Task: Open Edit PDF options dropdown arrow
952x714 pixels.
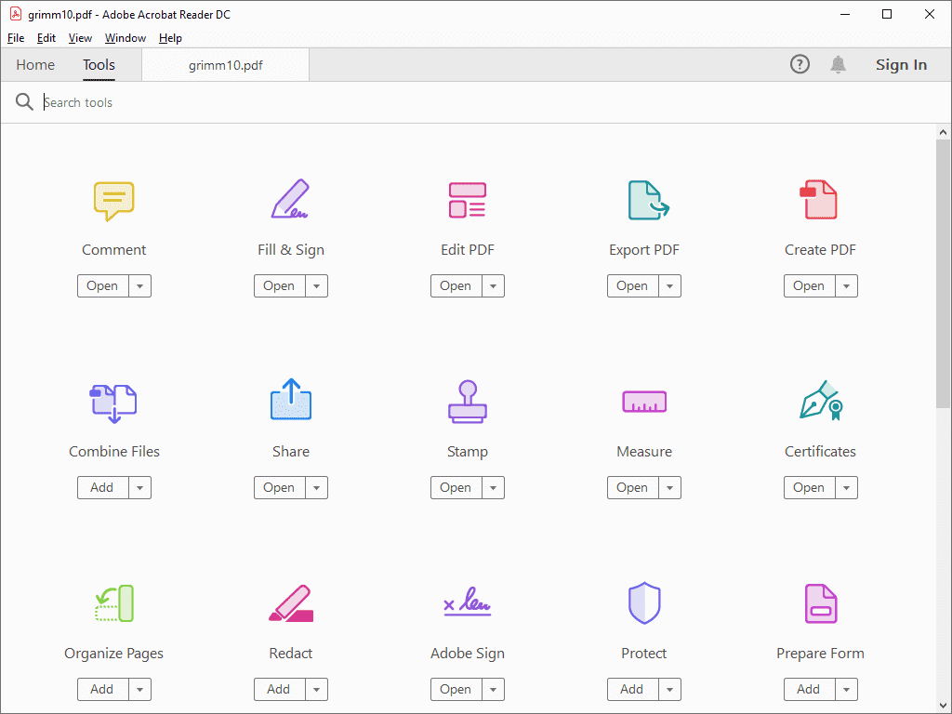Action: click(494, 286)
